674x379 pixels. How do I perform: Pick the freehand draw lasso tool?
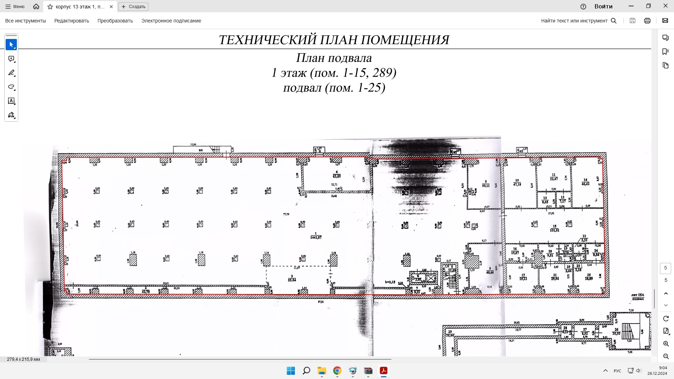click(11, 87)
